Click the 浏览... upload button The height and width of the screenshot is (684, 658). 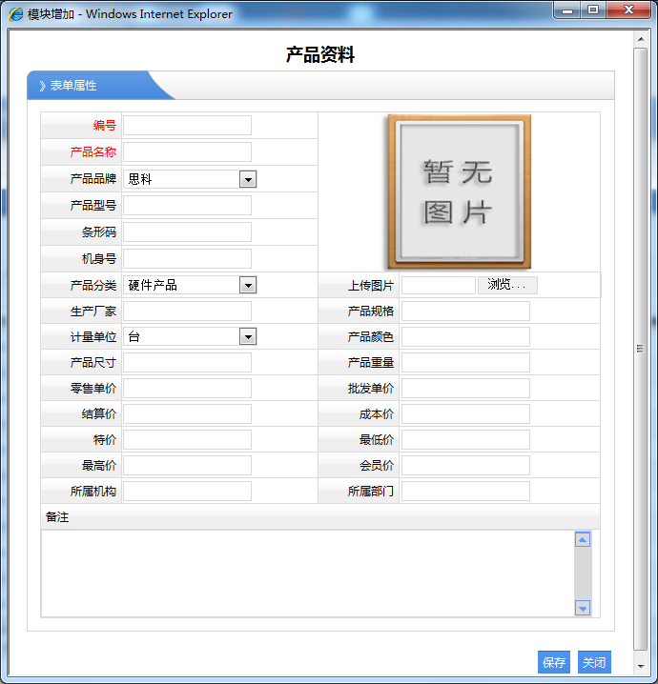507,285
